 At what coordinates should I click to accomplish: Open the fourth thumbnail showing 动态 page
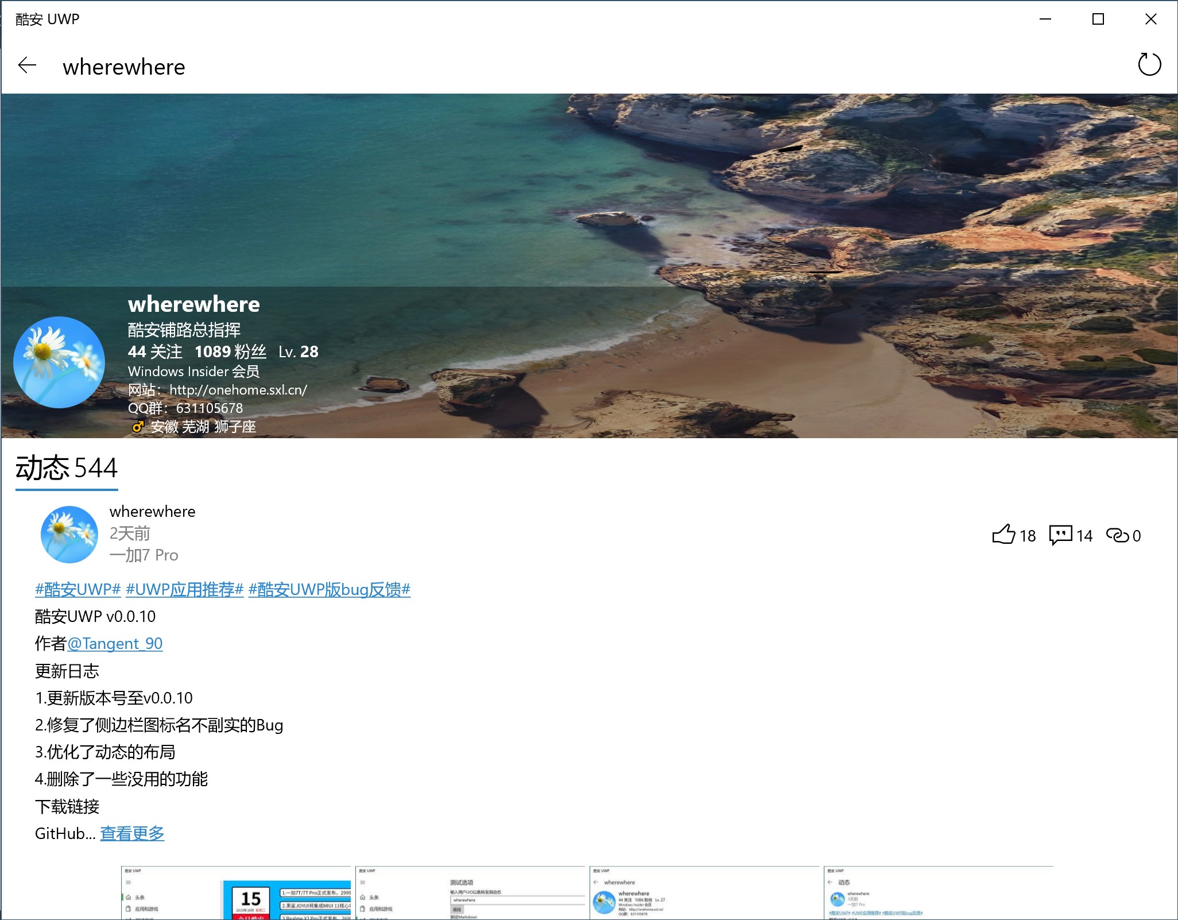pyautogui.click(x=939, y=892)
